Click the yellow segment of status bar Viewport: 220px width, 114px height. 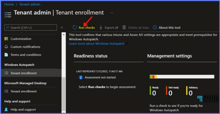(x=156, y=77)
